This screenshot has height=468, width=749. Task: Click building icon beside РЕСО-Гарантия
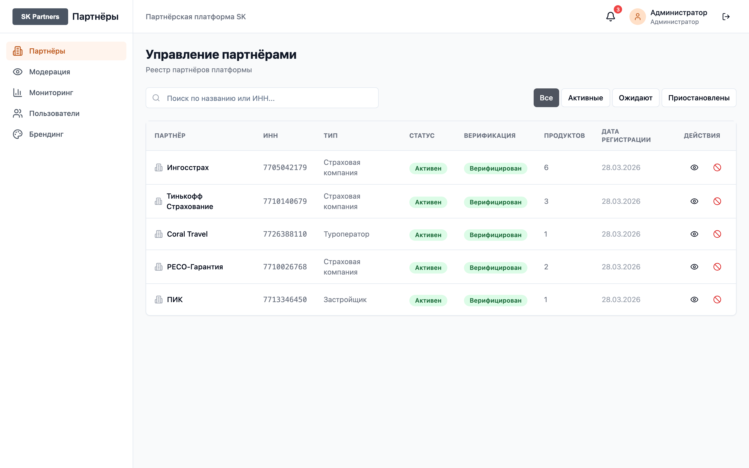click(158, 267)
